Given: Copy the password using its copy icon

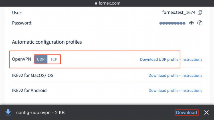Looking at the screenshot, I should [x=200, y=23].
